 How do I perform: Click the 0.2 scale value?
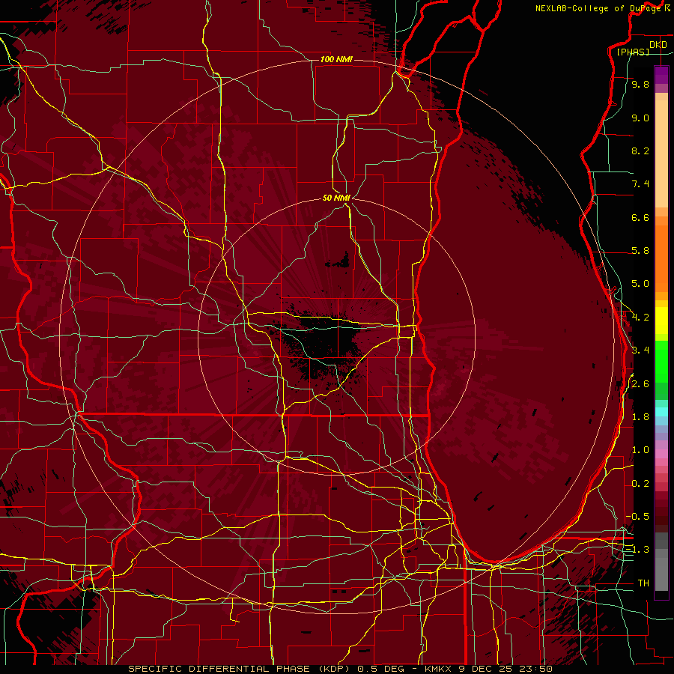[x=640, y=484]
